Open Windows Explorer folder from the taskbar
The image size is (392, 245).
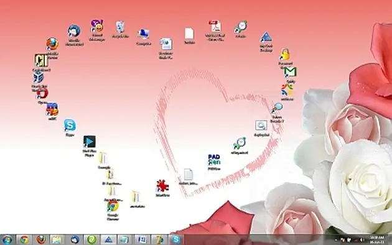point(57,240)
